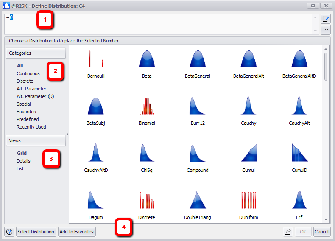The image size is (335, 241).
Task: Collapse the Views section header
Action: pos(36,140)
